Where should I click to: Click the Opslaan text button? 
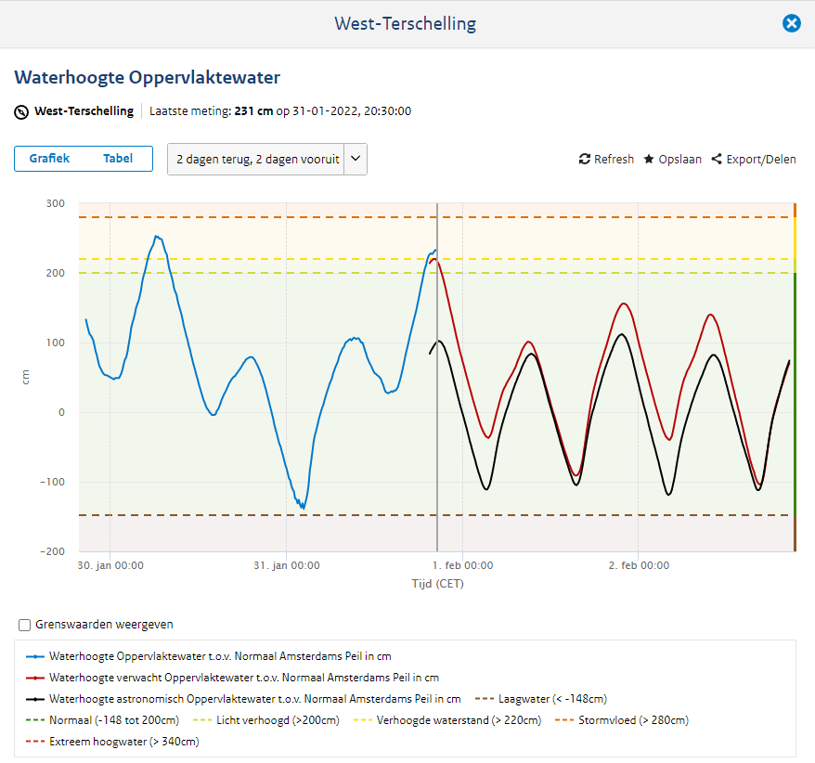[679, 160]
